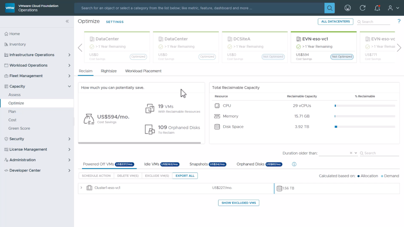
Task: Open the Duration older than dropdown
Action: click(355, 153)
